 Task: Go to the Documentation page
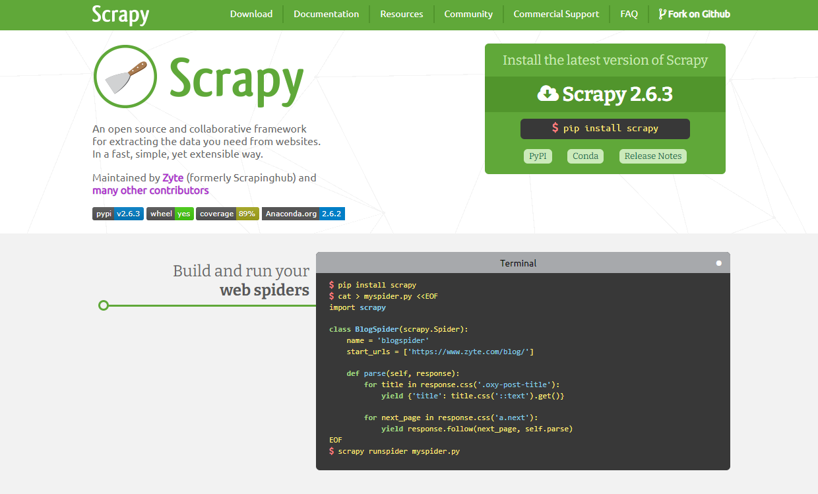coord(327,14)
